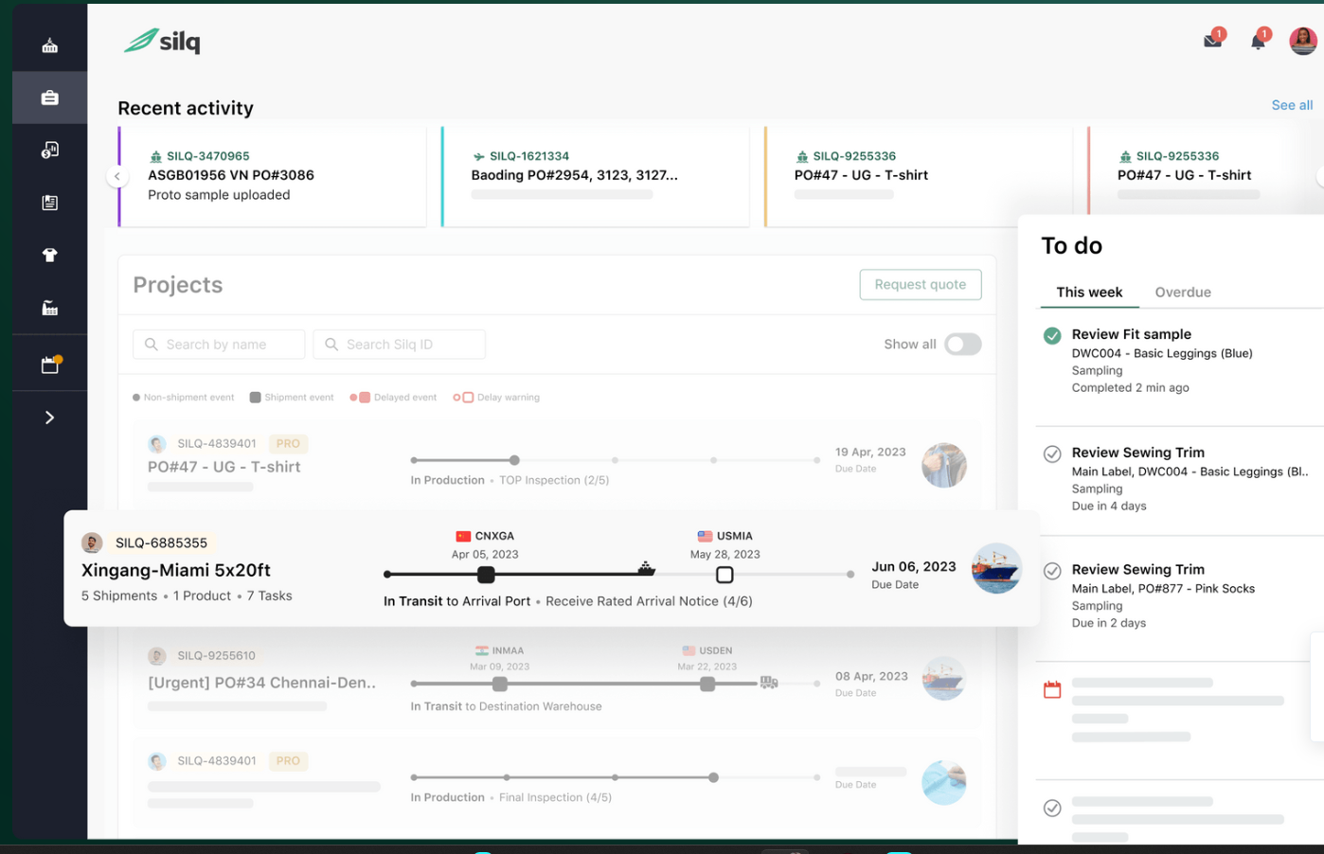Click 'Receive Rated Arrival Notice (4/6)' text
The width and height of the screenshot is (1324, 854).
(649, 601)
